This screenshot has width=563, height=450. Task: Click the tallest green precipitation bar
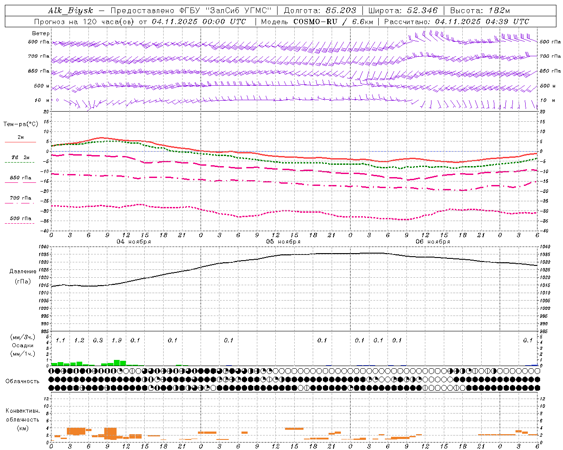(x=117, y=363)
